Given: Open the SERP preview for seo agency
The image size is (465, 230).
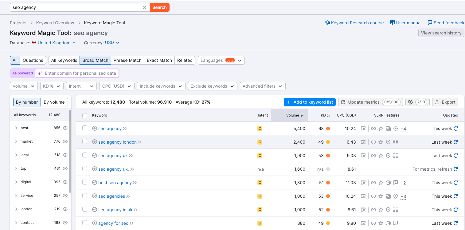Looking at the screenshot, I should pos(363,129).
